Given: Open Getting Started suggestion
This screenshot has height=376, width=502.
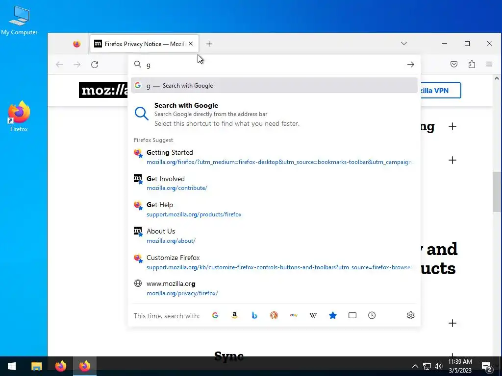Looking at the screenshot, I should pos(274,157).
